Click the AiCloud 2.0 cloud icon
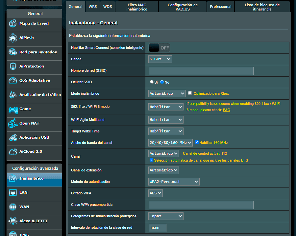This screenshot has height=236, width=296. click(x=12, y=152)
